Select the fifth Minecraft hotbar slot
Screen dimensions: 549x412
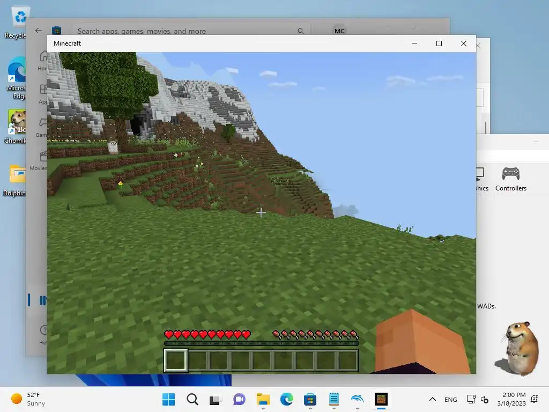(x=262, y=360)
